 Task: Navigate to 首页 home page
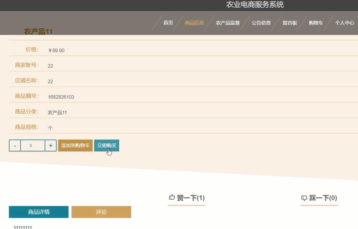click(x=168, y=23)
